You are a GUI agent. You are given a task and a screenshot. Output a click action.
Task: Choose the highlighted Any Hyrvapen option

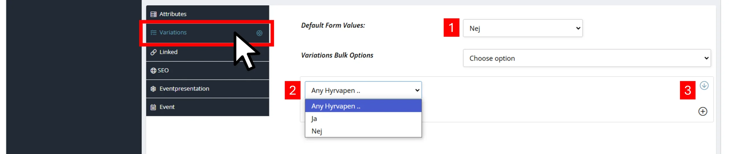pos(363,106)
